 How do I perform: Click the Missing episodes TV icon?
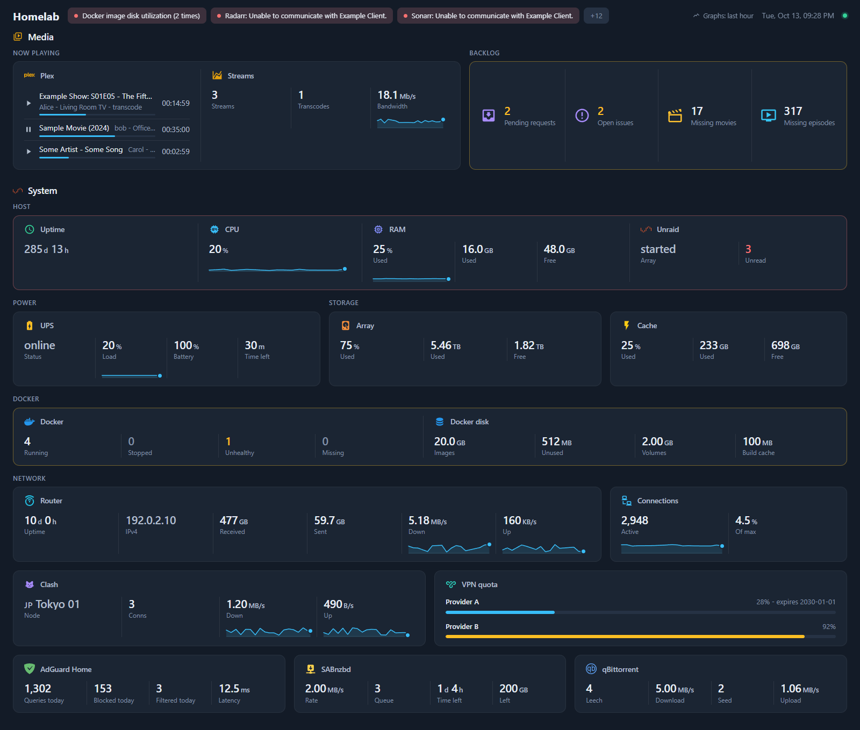click(769, 115)
